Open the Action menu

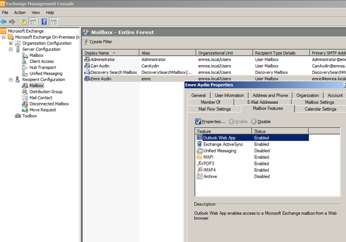(x=20, y=13)
